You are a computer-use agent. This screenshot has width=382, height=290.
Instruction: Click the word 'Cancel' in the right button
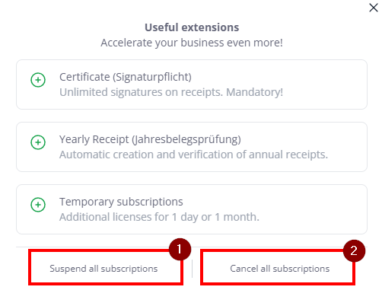(x=244, y=268)
